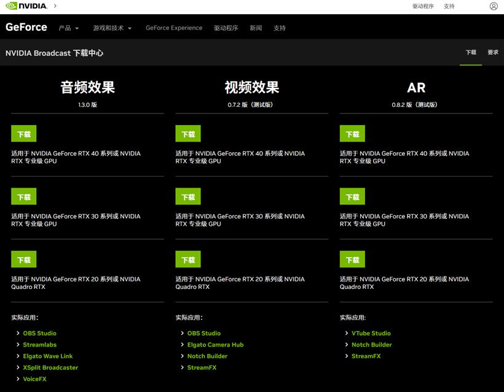Open the user account icon
Viewport: 504px width, 392px height.
494,6
